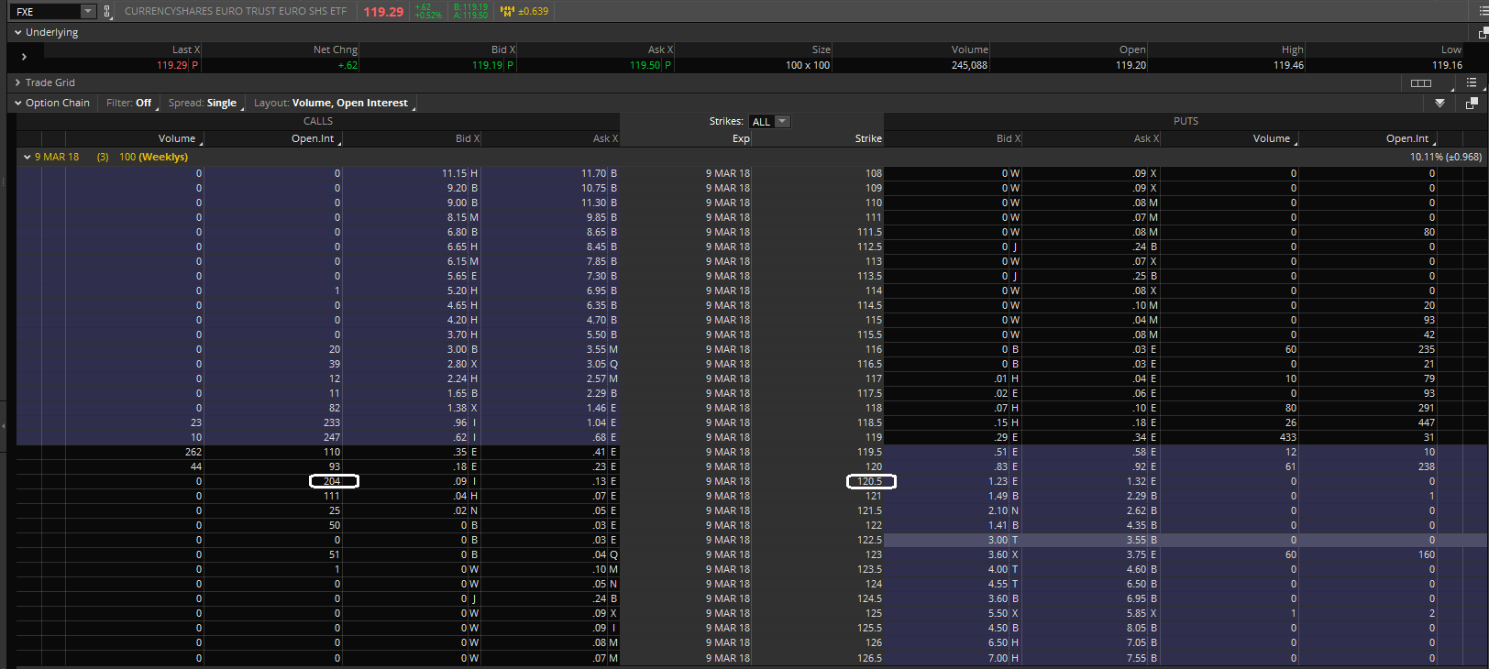Collapse the Option Chain section
This screenshot has width=1489, height=669.
tap(18, 103)
